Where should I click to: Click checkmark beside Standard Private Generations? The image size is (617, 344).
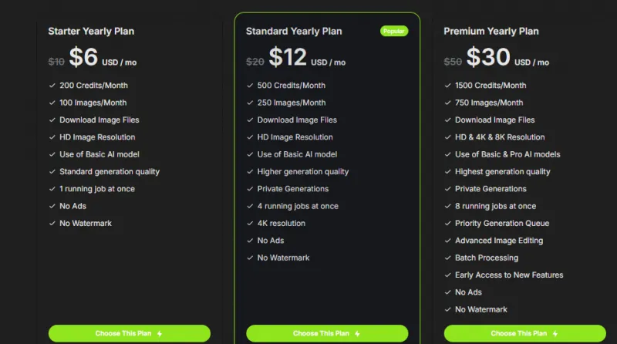click(250, 189)
